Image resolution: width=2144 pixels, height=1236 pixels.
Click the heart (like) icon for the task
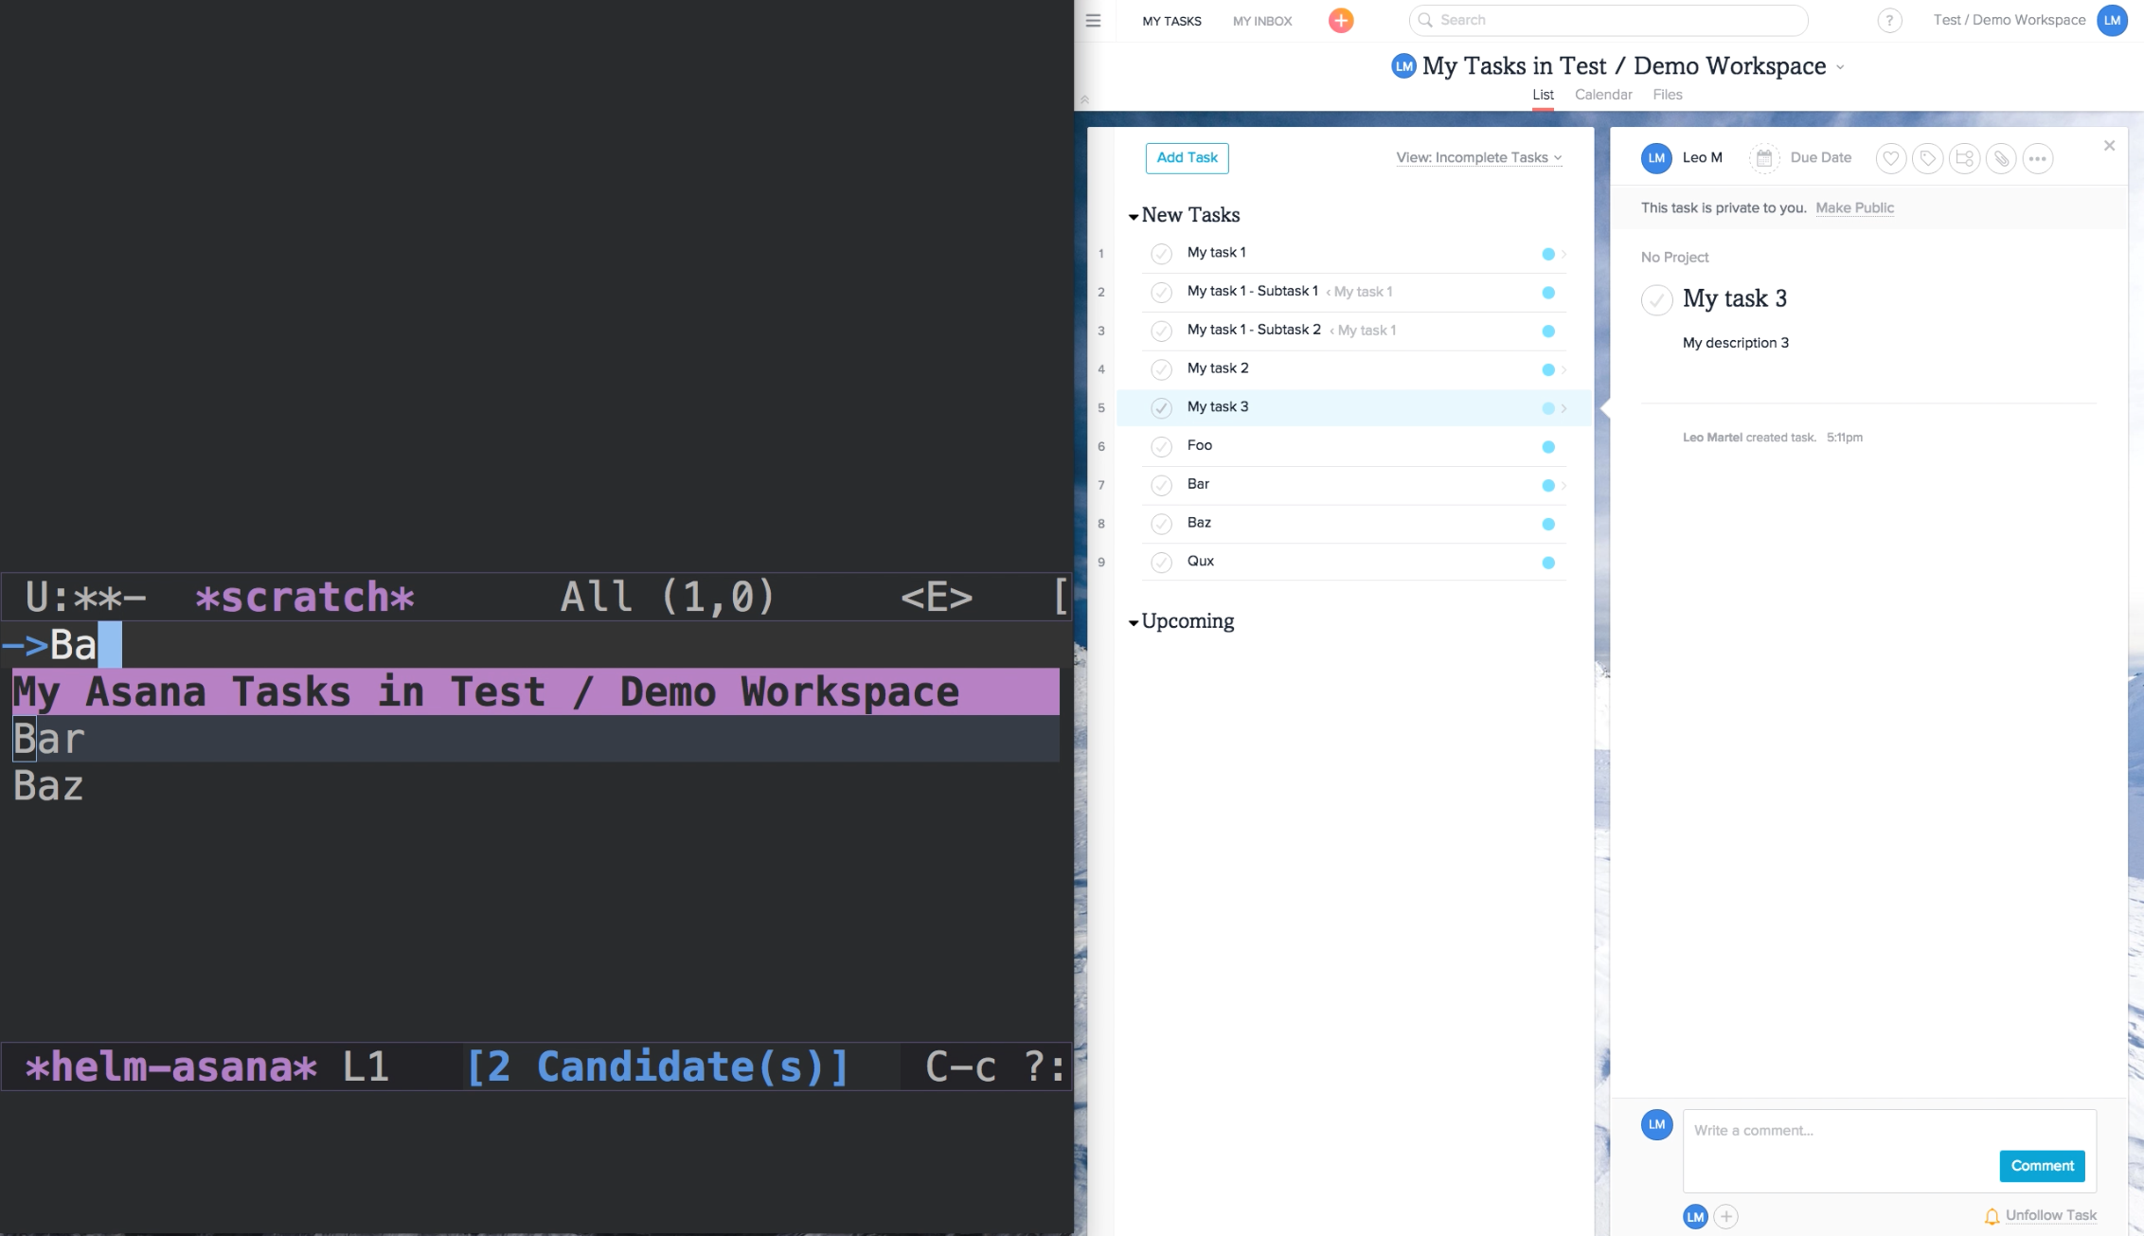click(1890, 159)
